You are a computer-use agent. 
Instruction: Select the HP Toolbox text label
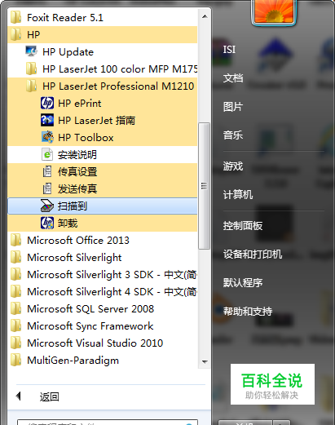pyautogui.click(x=86, y=138)
